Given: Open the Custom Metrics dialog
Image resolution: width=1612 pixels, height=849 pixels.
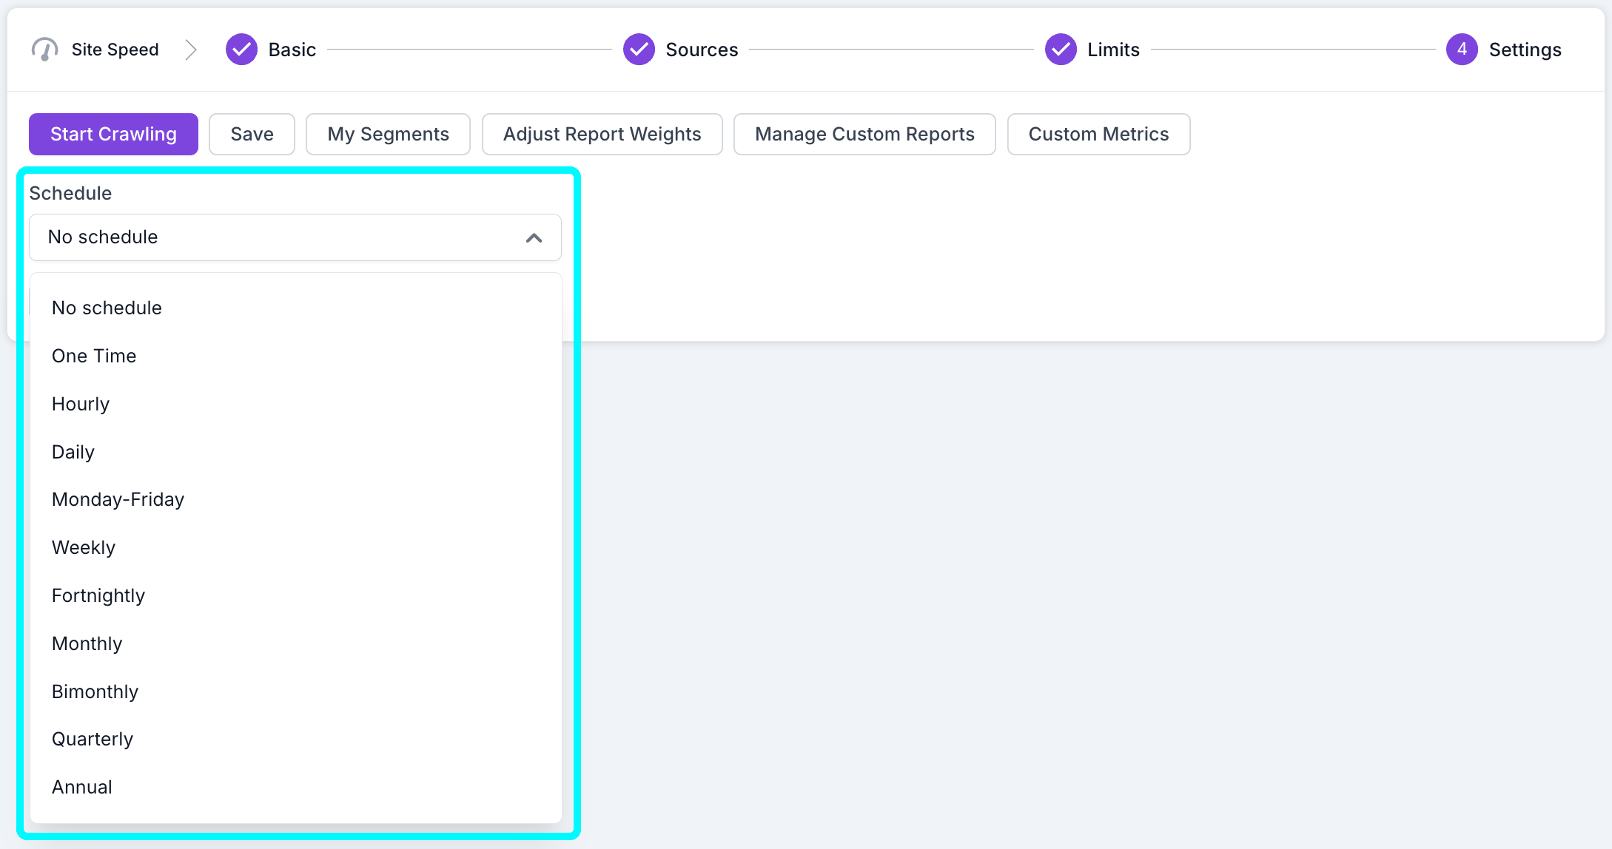Looking at the screenshot, I should pos(1098,134).
